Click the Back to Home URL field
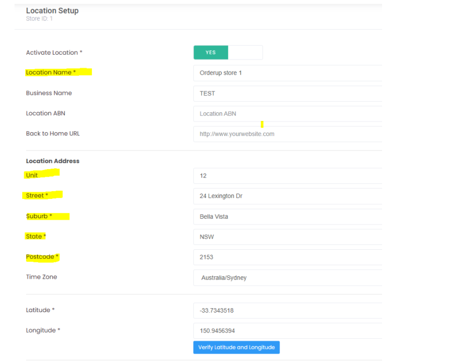Screen dimensions: 460x362 287,134
